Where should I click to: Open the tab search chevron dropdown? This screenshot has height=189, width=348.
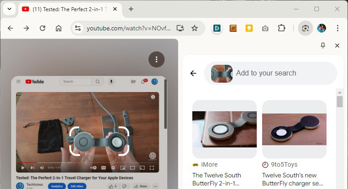(9, 9)
